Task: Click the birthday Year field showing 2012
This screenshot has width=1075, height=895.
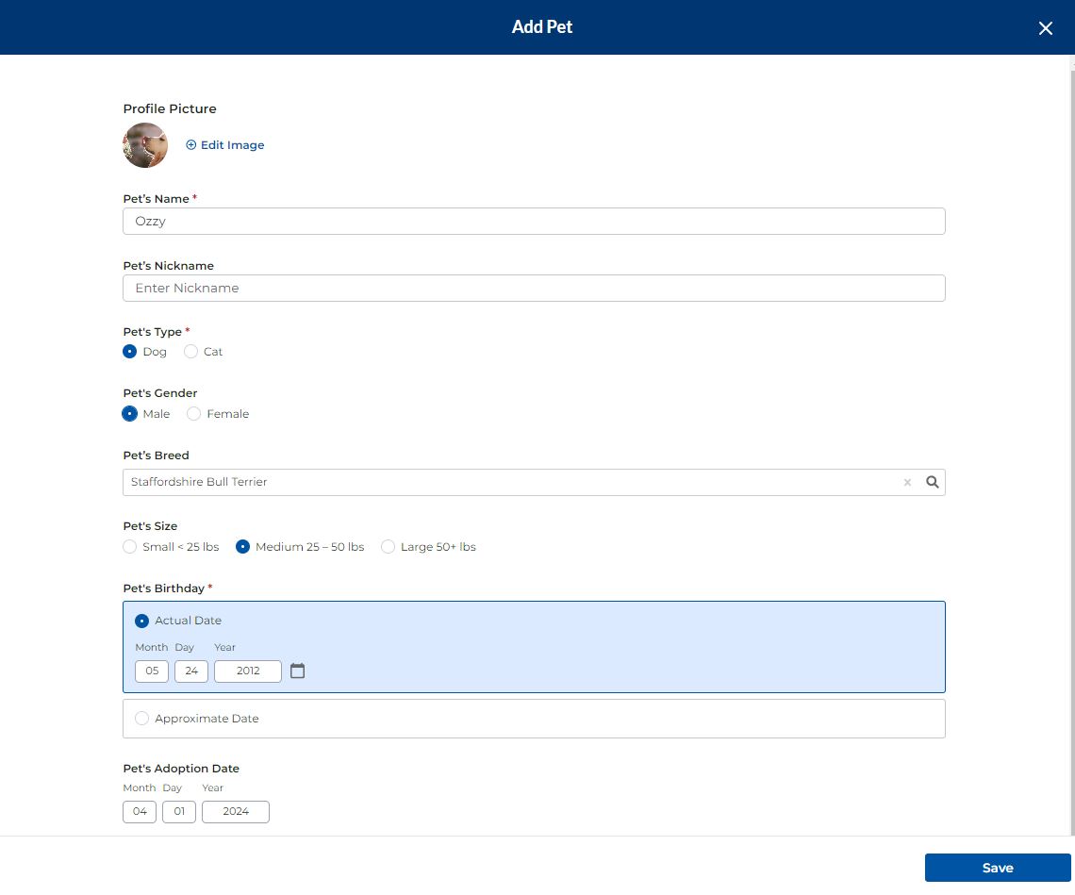Action: 247,671
